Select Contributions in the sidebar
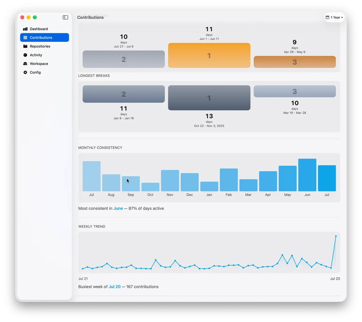The image size is (362, 322). [x=45, y=38]
